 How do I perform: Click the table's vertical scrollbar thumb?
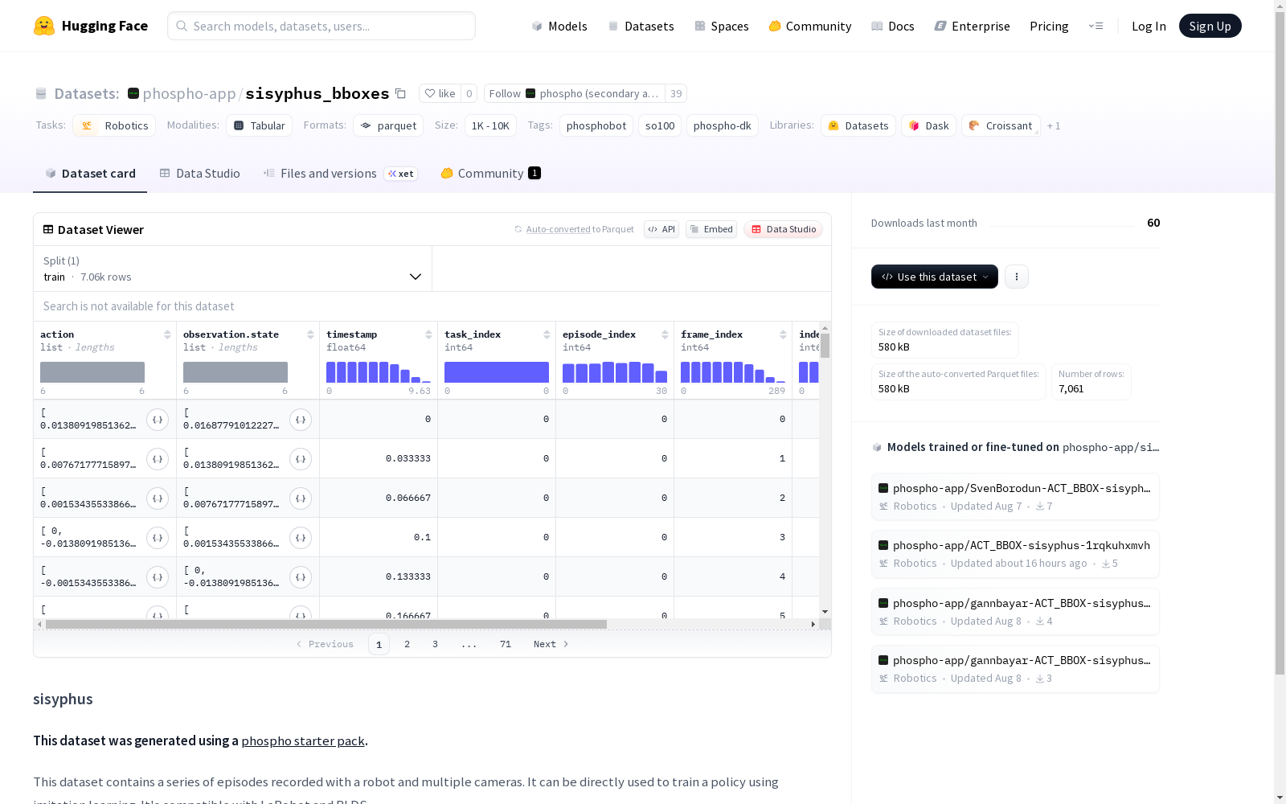pos(825,346)
